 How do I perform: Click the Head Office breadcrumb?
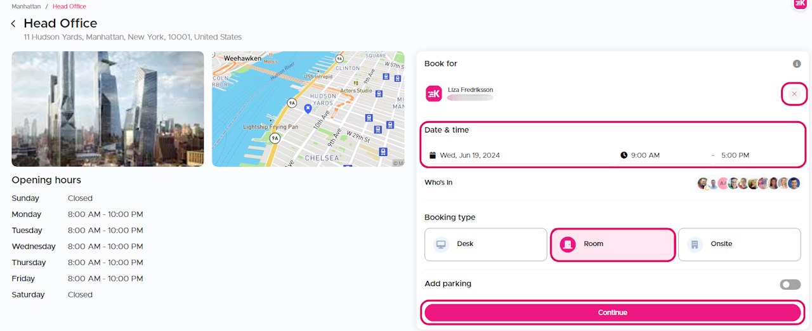[x=70, y=6]
